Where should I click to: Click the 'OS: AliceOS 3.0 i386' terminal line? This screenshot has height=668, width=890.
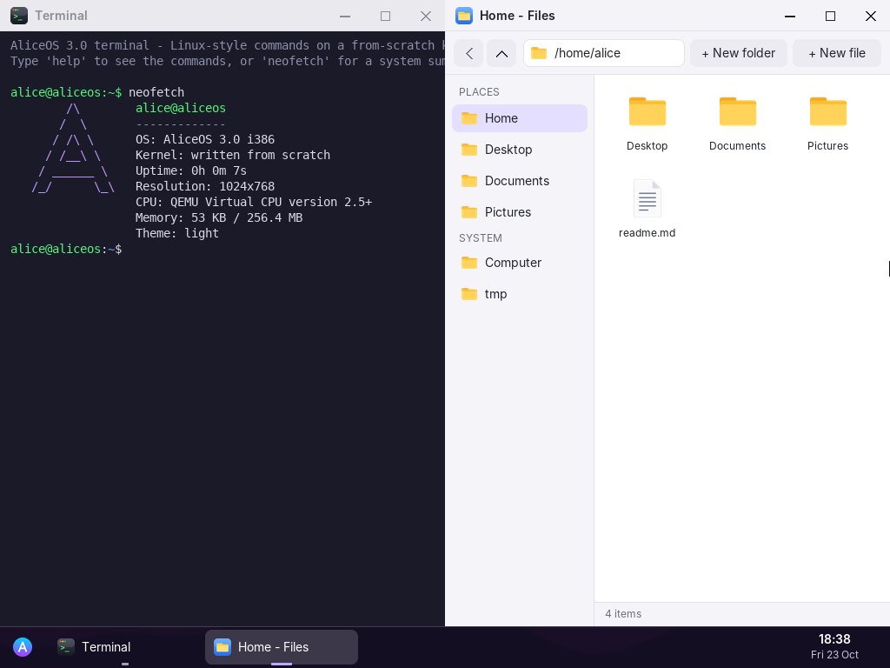click(x=205, y=139)
